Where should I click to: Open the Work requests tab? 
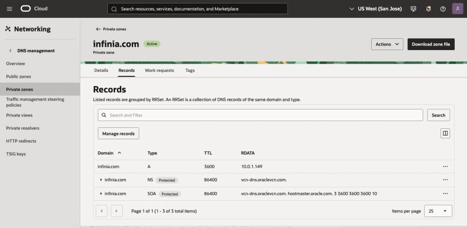(x=159, y=71)
